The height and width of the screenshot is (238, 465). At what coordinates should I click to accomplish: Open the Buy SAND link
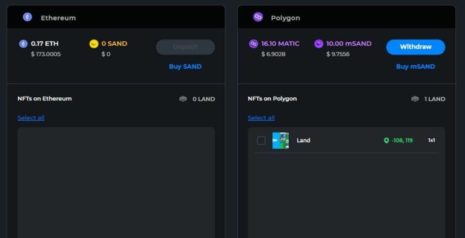[185, 66]
